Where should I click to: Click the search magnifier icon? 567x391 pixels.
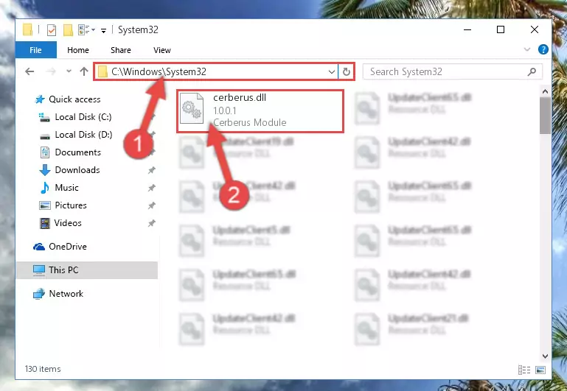(532, 71)
